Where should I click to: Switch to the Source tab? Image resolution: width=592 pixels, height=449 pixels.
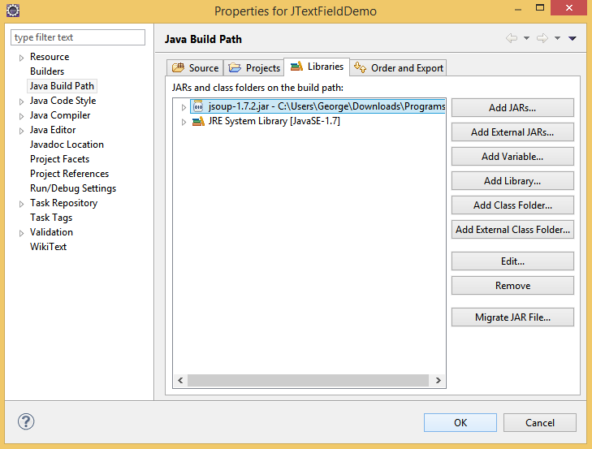click(x=195, y=68)
